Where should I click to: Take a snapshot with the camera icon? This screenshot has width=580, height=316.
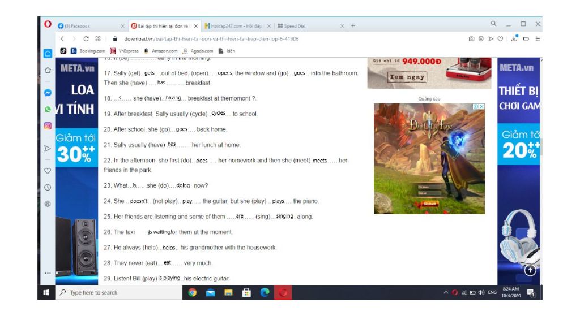(x=471, y=39)
